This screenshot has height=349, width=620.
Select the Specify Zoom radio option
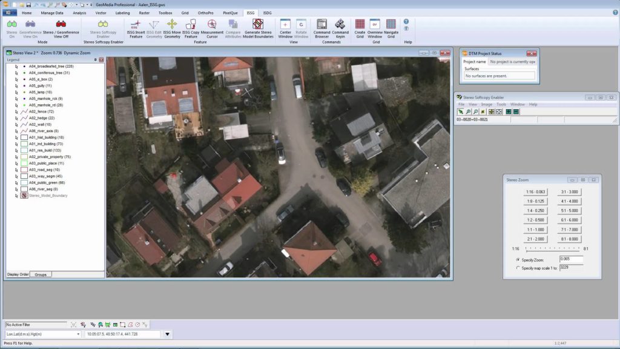point(518,259)
